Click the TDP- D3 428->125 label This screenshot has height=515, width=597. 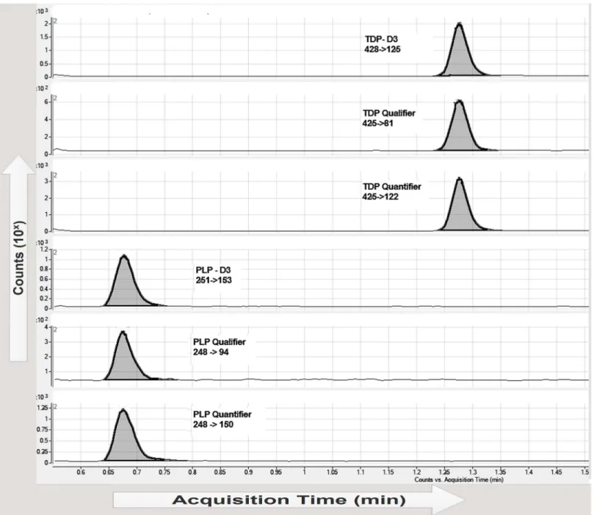383,44
